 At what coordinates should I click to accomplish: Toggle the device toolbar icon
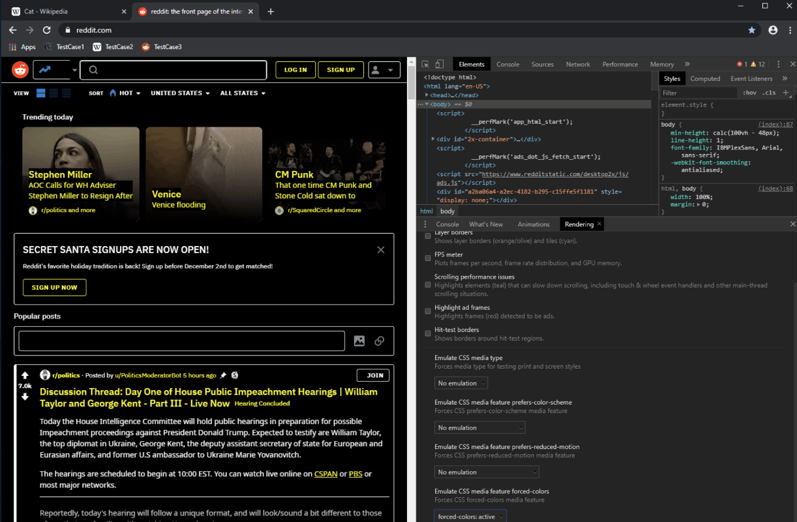click(440, 65)
